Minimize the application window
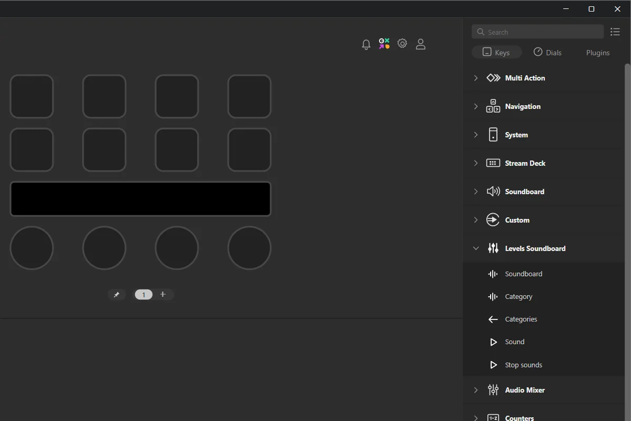The height and width of the screenshot is (421, 631). coord(566,9)
